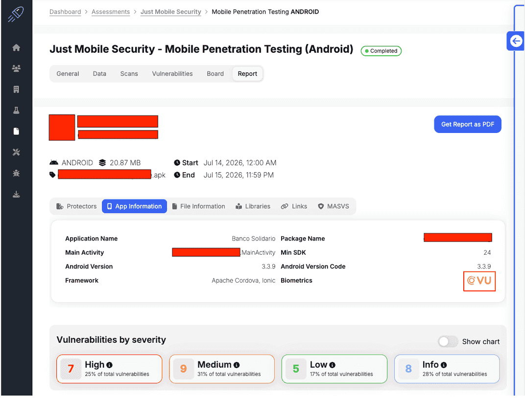
Task: Click the Completed status badge
Action: click(x=381, y=51)
